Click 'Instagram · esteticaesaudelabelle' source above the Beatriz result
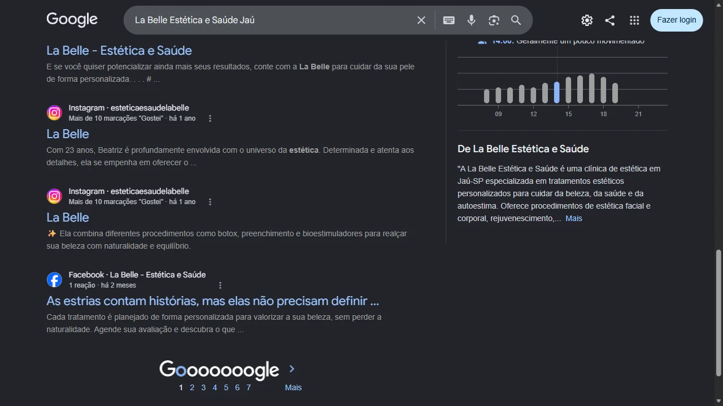 [x=129, y=108]
